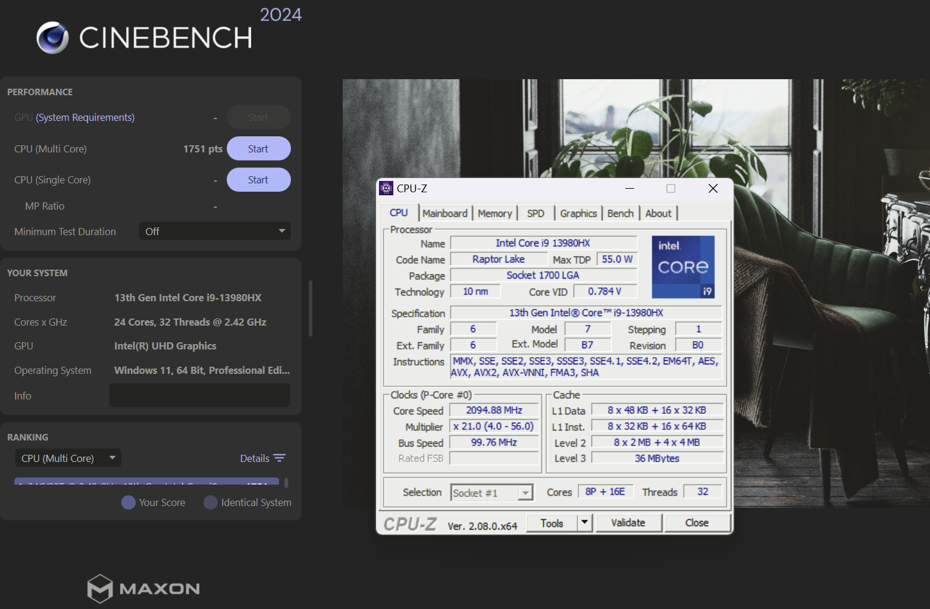Click the Info input field
930x609 pixels.
(200, 395)
